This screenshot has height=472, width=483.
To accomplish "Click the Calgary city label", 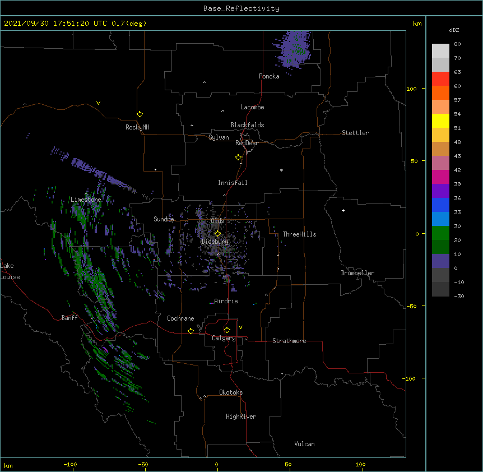I will tap(224, 338).
